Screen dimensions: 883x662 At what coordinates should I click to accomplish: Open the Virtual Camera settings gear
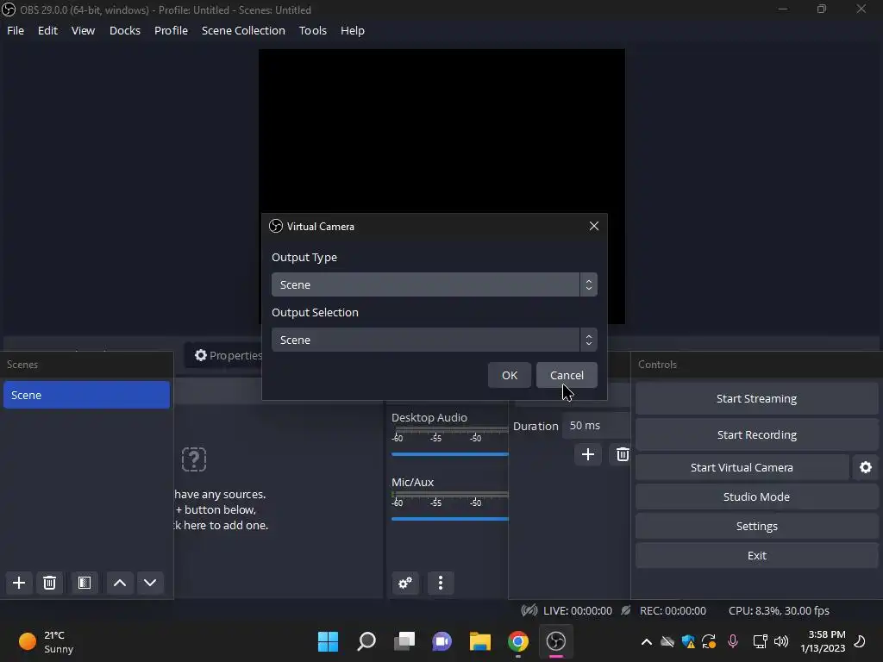(866, 467)
